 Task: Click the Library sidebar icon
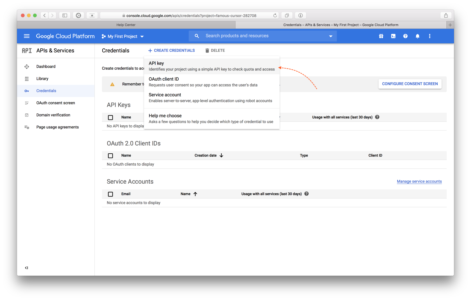coord(27,79)
